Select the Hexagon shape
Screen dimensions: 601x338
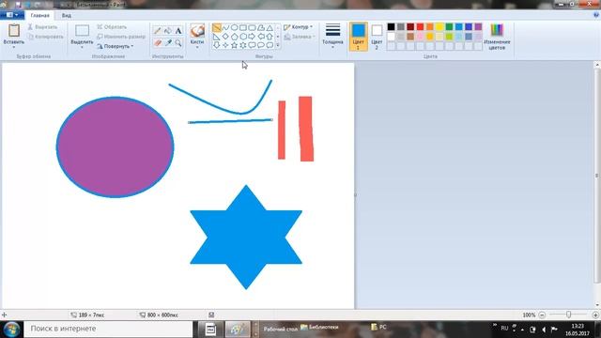pyautogui.click(x=243, y=37)
